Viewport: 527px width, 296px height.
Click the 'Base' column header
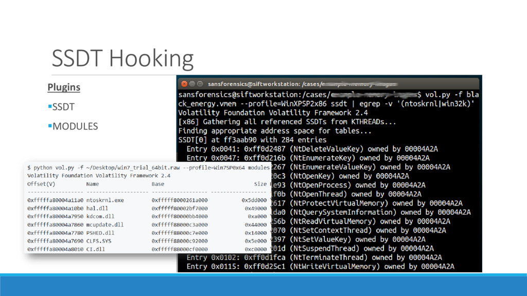[x=157, y=184]
